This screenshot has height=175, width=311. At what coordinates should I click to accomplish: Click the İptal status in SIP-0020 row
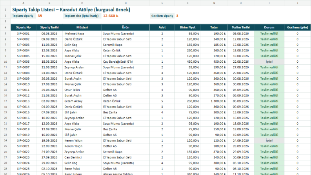[x=269, y=140]
